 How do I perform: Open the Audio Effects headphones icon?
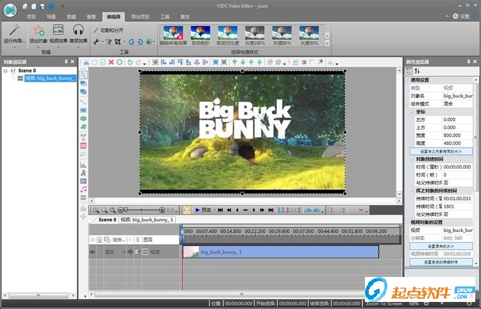[78, 30]
